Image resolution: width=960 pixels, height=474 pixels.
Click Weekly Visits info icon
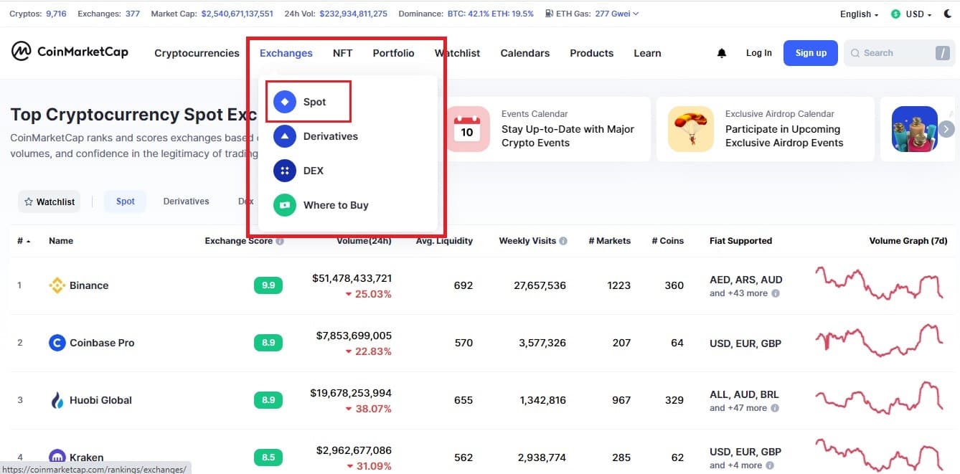(563, 241)
